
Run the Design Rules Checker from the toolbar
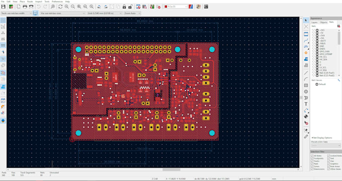[x=159, y=7]
